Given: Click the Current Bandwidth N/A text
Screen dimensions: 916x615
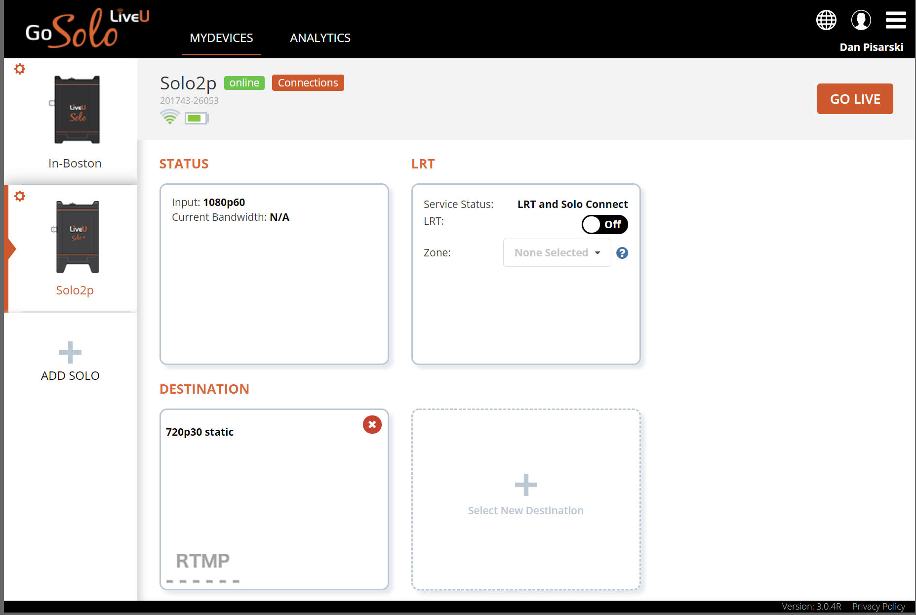Looking at the screenshot, I should tap(231, 217).
